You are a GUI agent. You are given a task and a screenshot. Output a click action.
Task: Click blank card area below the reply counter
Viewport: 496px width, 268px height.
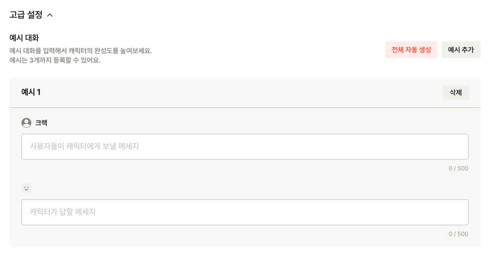tap(245, 243)
